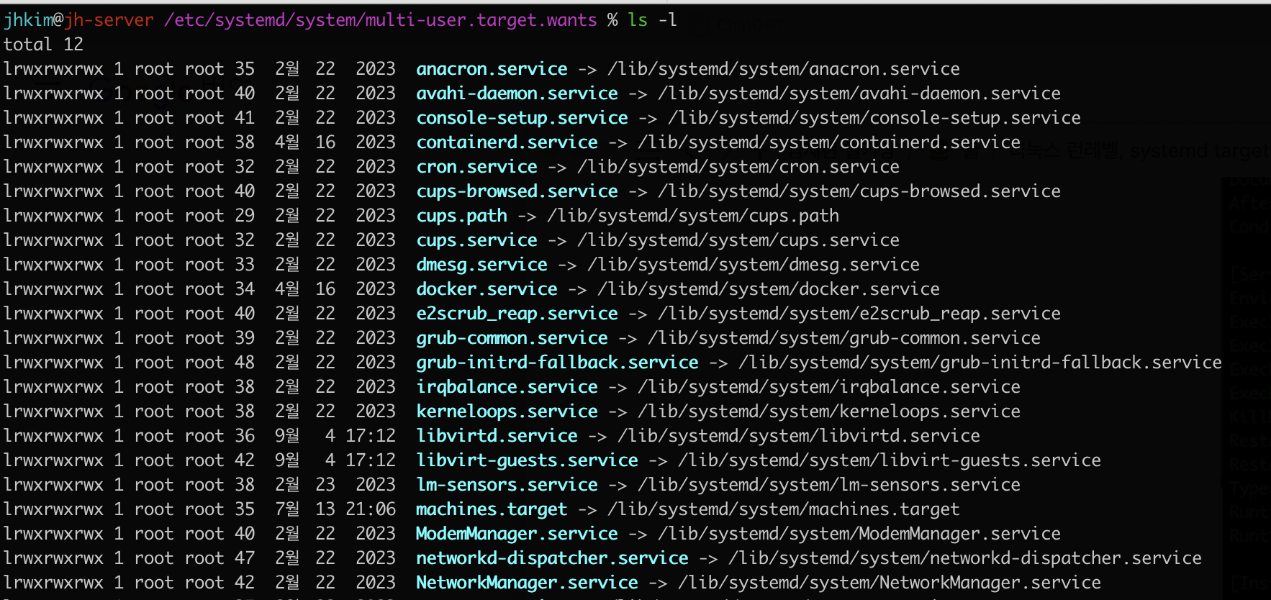The image size is (1271, 600).
Task: Select machines.target link name
Action: tap(492, 509)
